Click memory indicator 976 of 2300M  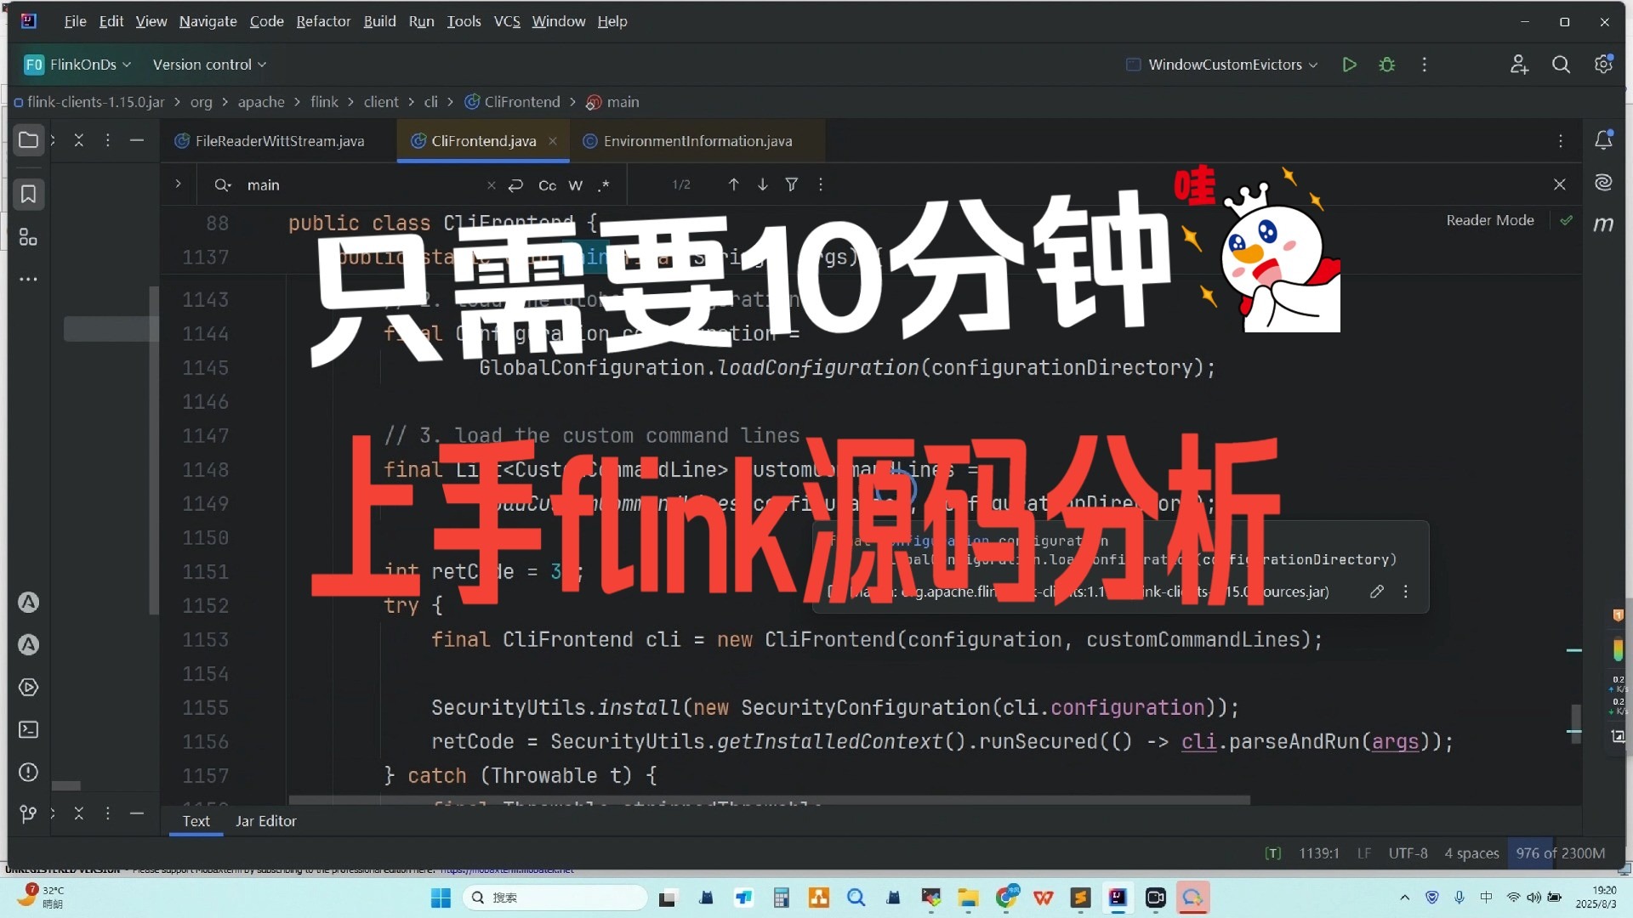click(1561, 853)
